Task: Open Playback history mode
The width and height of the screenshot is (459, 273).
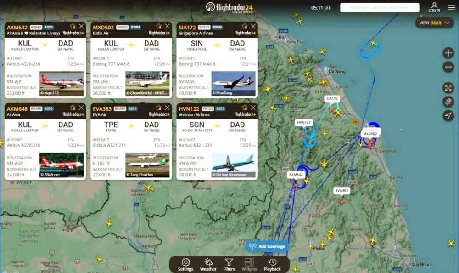Action: click(x=272, y=264)
